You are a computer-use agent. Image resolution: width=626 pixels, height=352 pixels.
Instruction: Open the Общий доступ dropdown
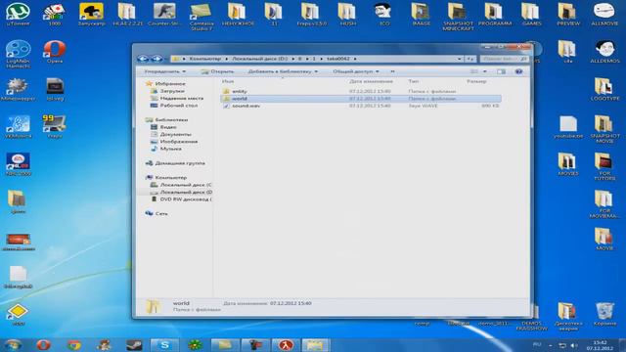click(356, 71)
